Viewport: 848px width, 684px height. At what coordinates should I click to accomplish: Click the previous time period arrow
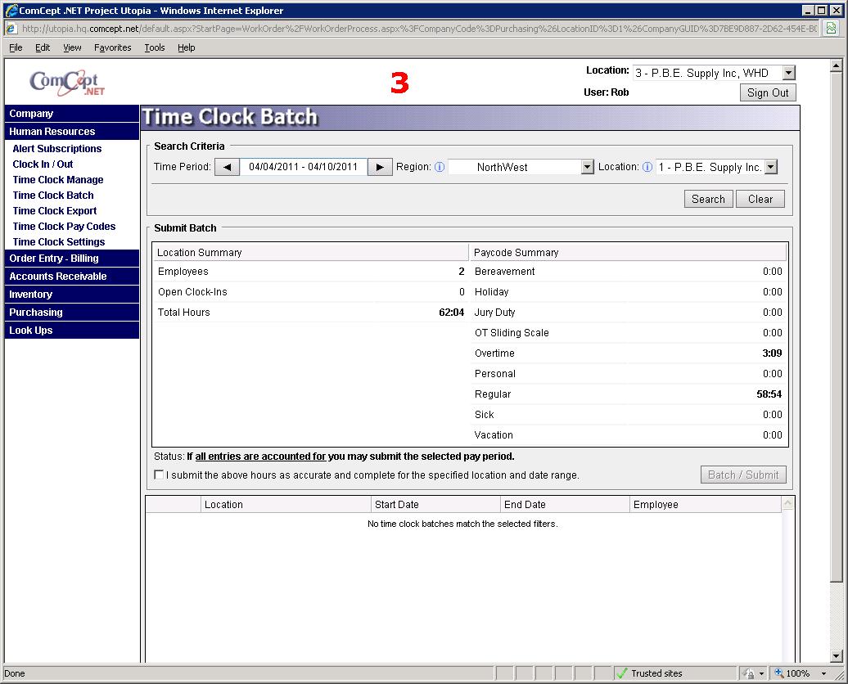click(x=227, y=167)
